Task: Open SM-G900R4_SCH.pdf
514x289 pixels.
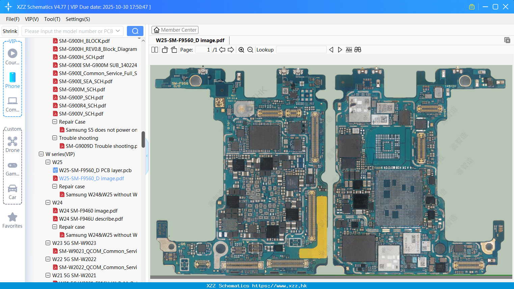Action: (82, 105)
